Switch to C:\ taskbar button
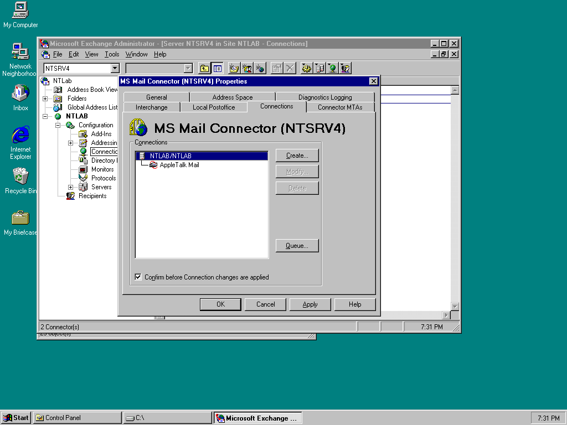This screenshot has height=425, width=567. [x=167, y=418]
